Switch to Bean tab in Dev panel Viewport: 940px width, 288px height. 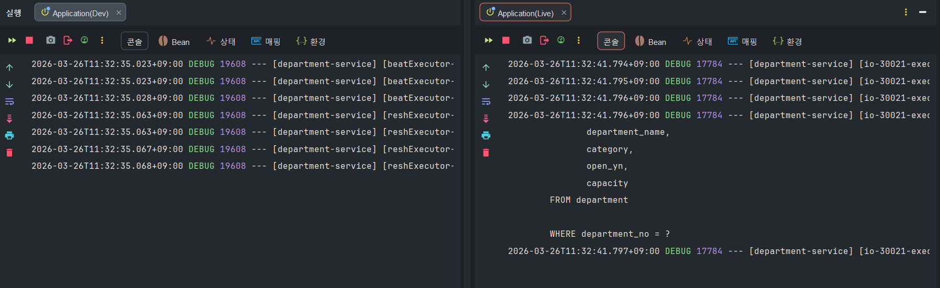click(x=174, y=41)
